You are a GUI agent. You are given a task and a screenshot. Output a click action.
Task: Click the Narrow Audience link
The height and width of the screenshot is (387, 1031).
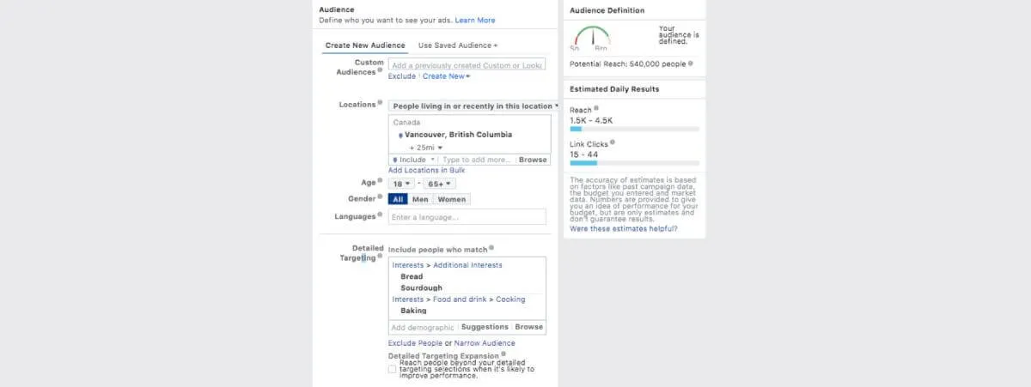tap(485, 342)
